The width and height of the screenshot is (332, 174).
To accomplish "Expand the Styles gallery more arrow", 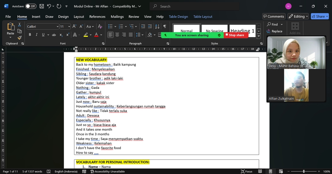I will (259, 36).
